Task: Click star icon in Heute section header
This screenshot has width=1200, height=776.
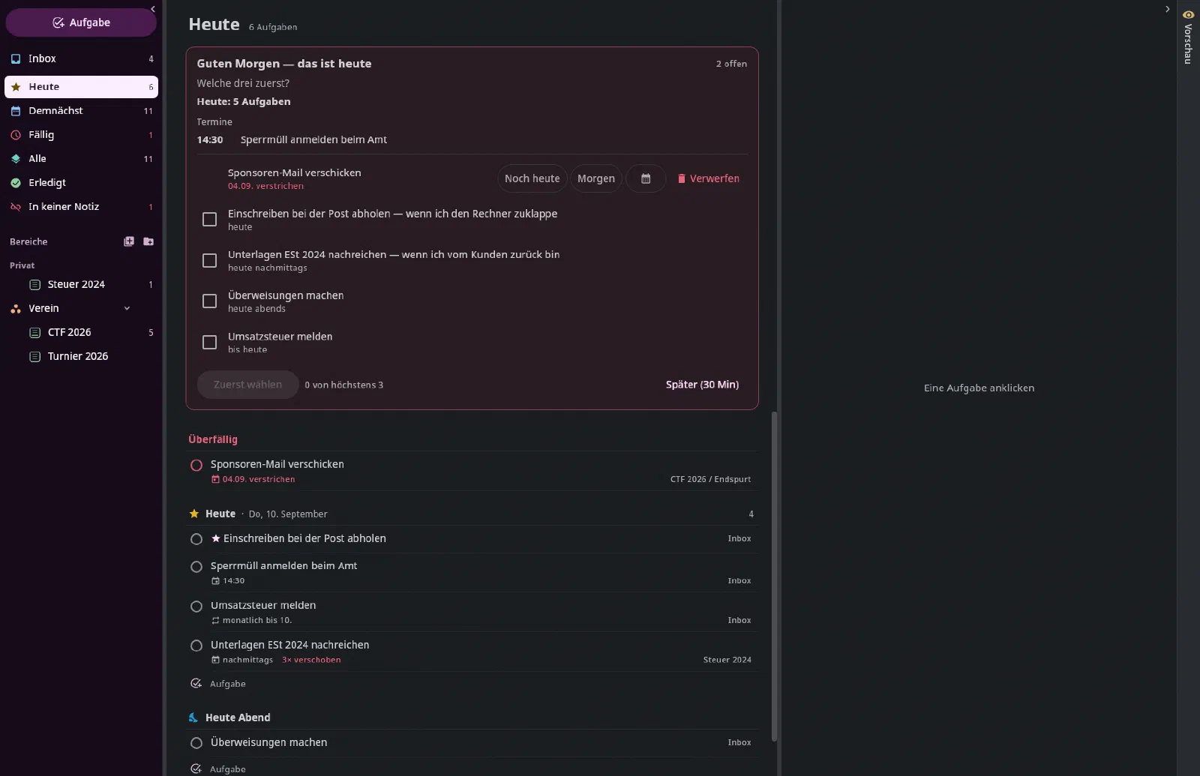Action: pyautogui.click(x=194, y=514)
